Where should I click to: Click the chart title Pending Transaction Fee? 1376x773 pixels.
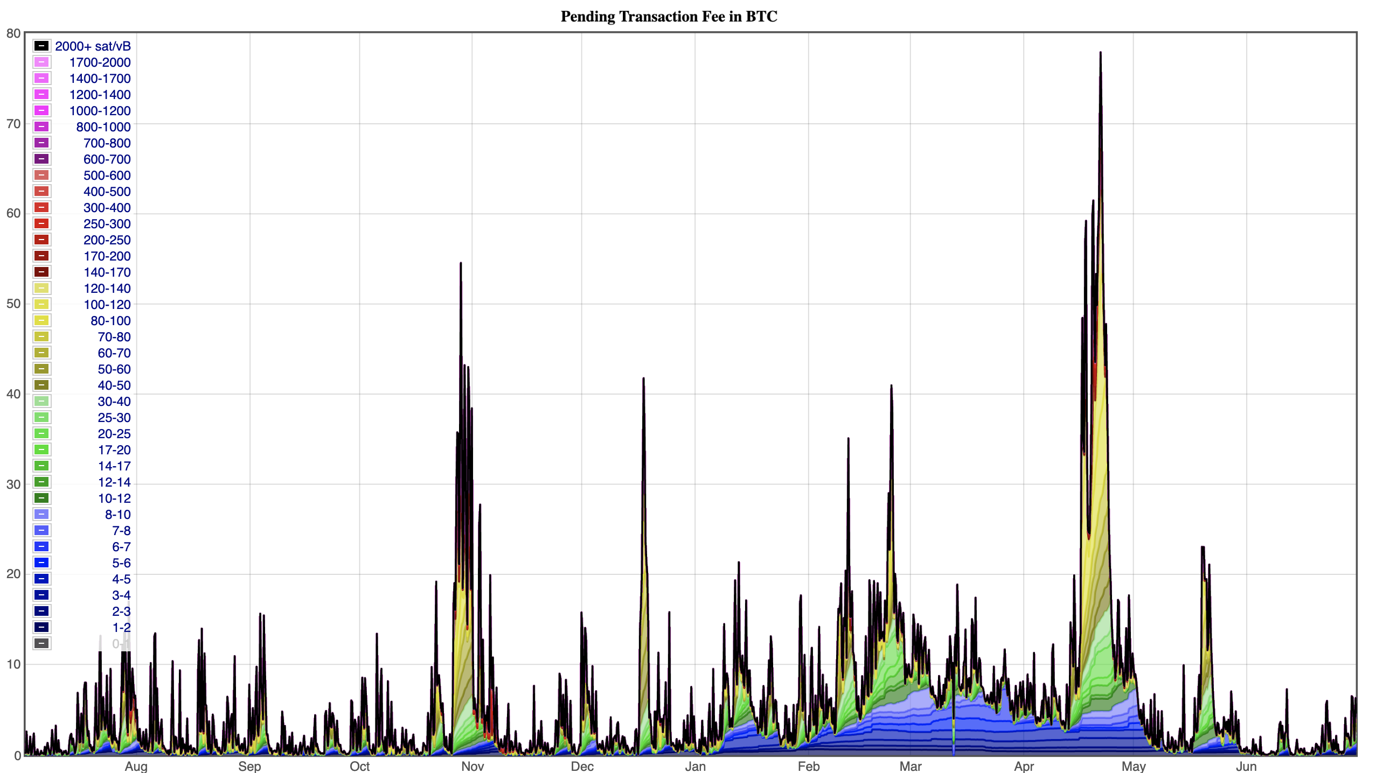click(669, 17)
